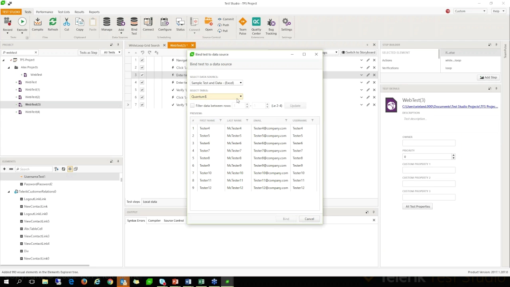Screen dimensions: 510x287
Task: Open the Settings gear in the ribbon
Action: [286, 25]
